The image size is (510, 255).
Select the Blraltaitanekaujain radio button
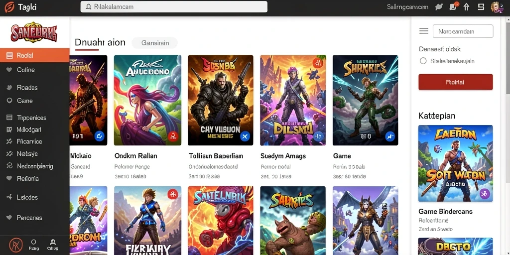pos(423,61)
